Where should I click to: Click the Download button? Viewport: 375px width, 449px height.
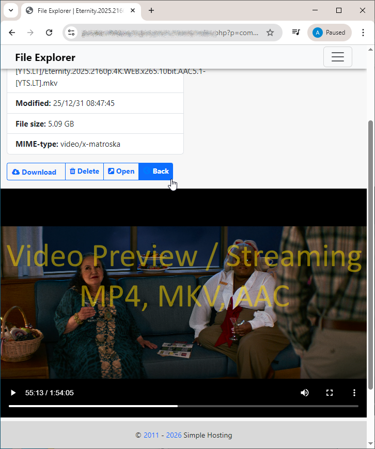click(36, 172)
